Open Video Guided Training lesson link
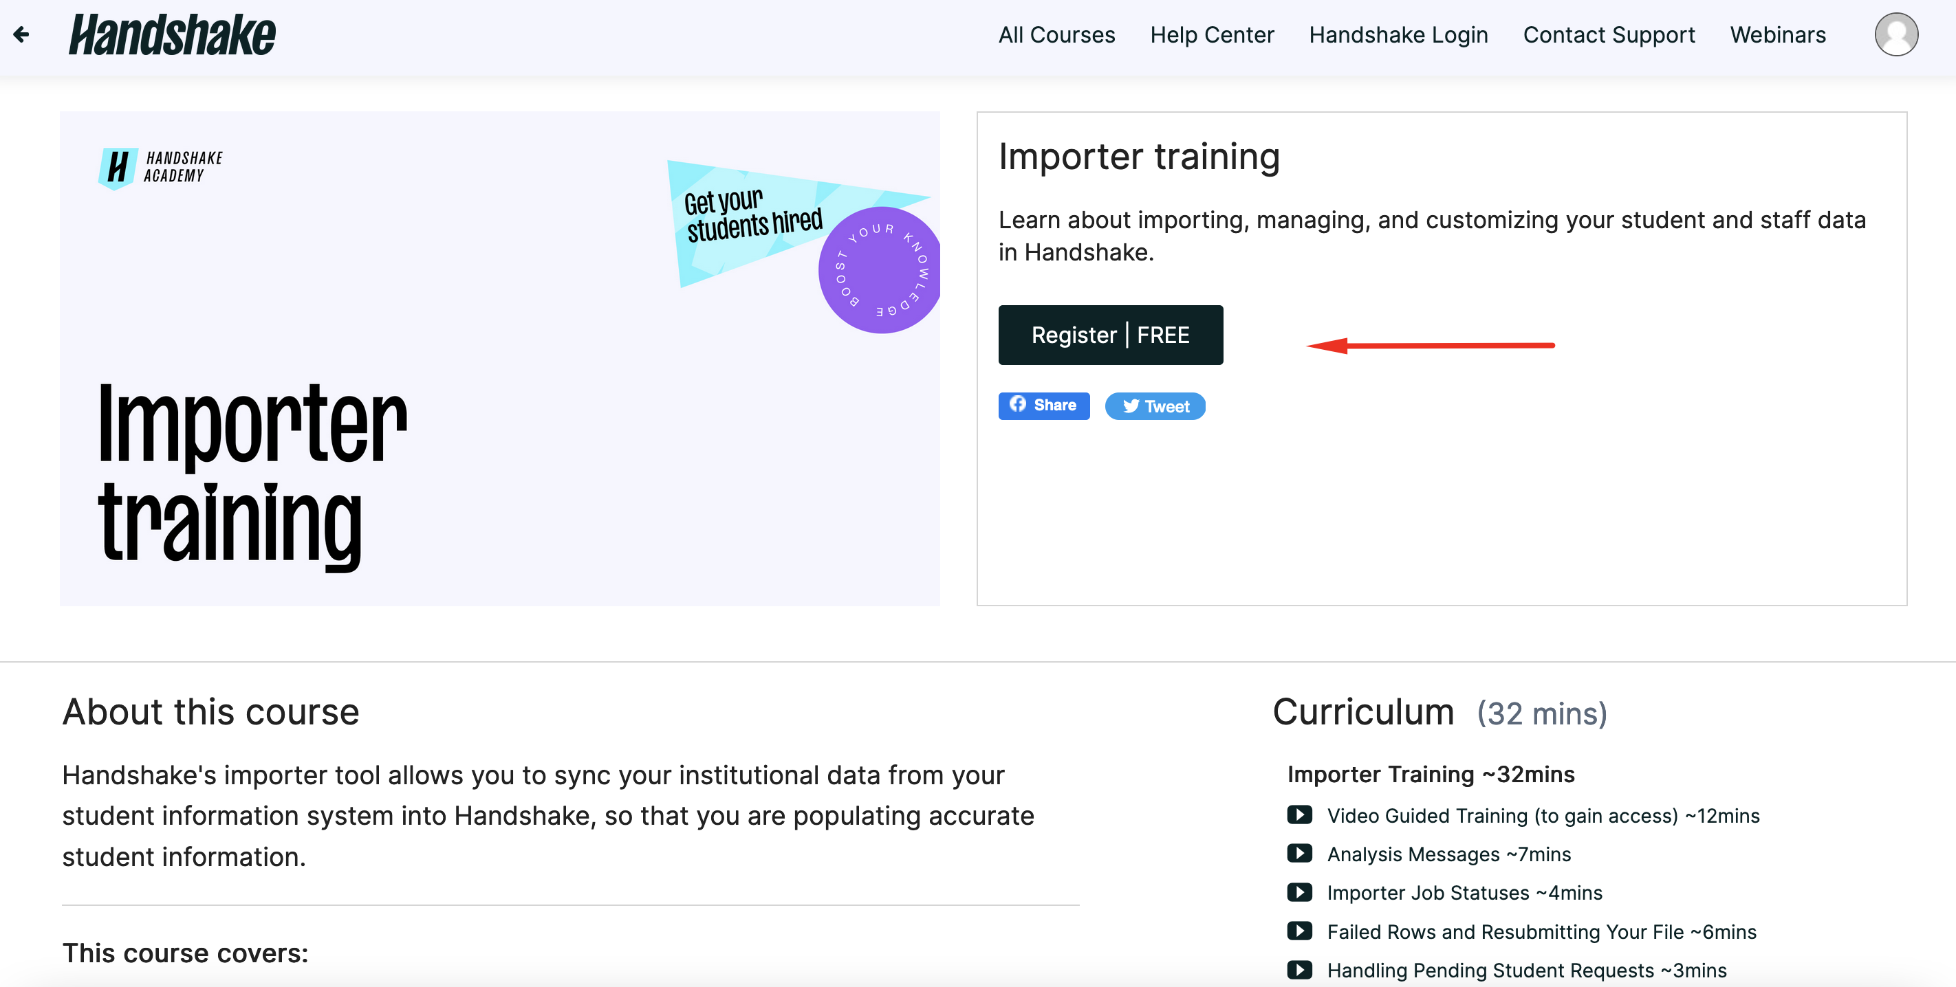The image size is (1956, 987). point(1543,816)
